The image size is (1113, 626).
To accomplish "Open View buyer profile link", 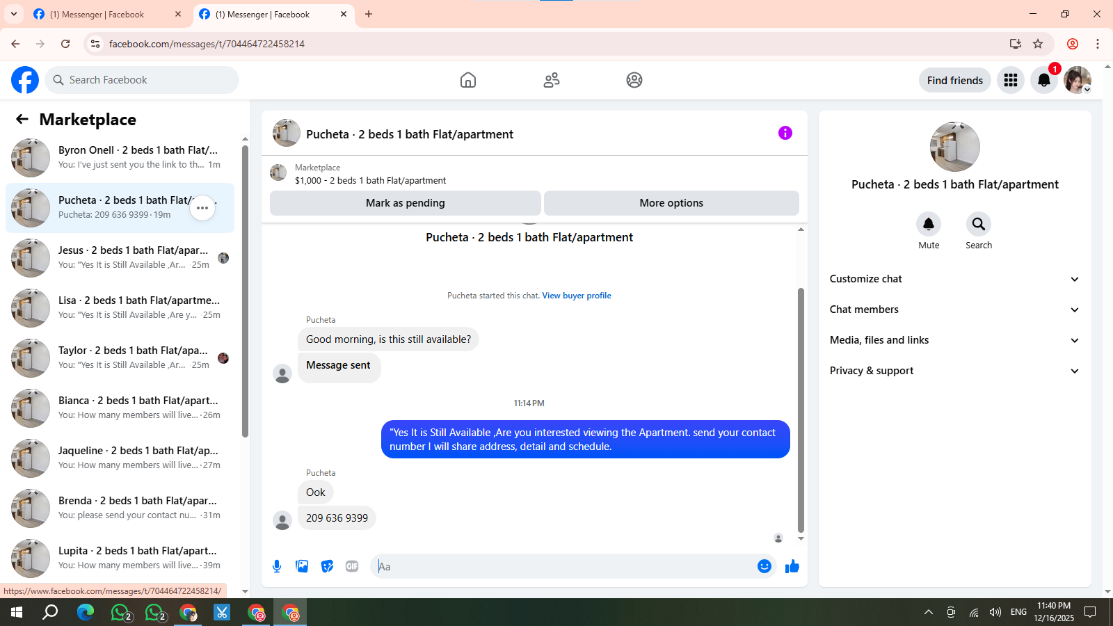I will [577, 296].
